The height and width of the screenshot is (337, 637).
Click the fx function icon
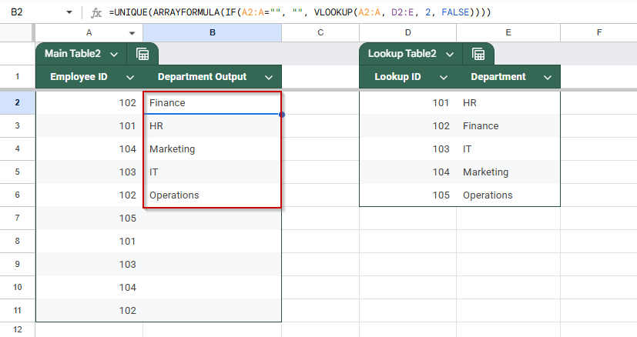(96, 12)
